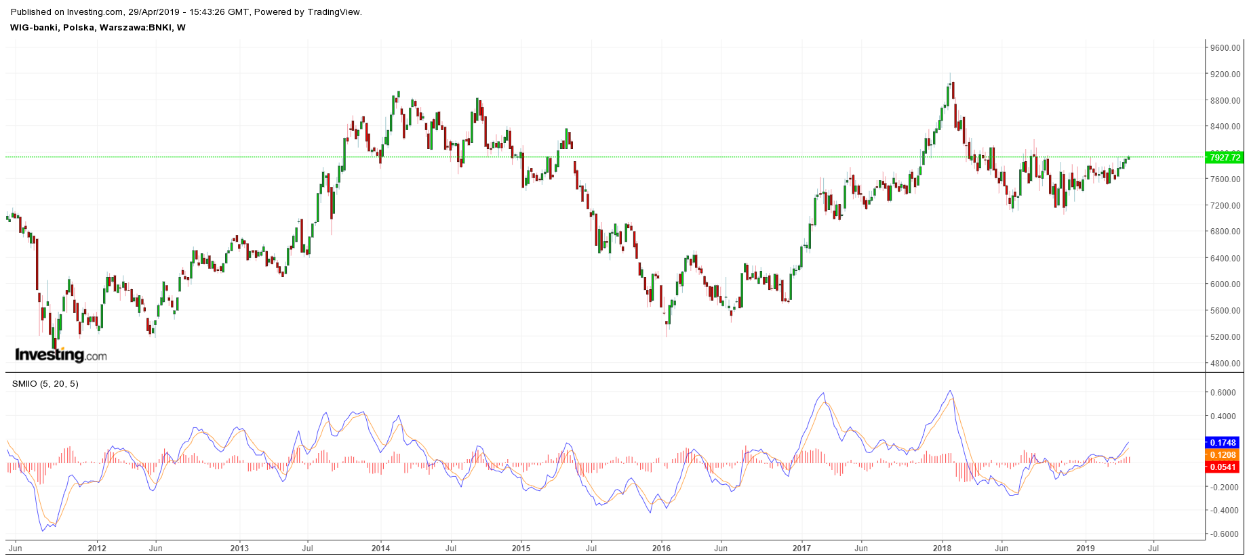Click the WIG-banki chart symbol title
1249x558 pixels.
[98, 28]
